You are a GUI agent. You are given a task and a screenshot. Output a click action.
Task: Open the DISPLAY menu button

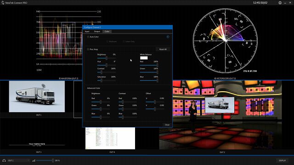pos(282,160)
